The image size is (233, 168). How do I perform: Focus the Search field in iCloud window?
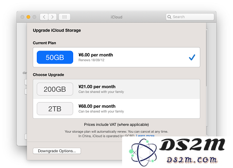190,17
